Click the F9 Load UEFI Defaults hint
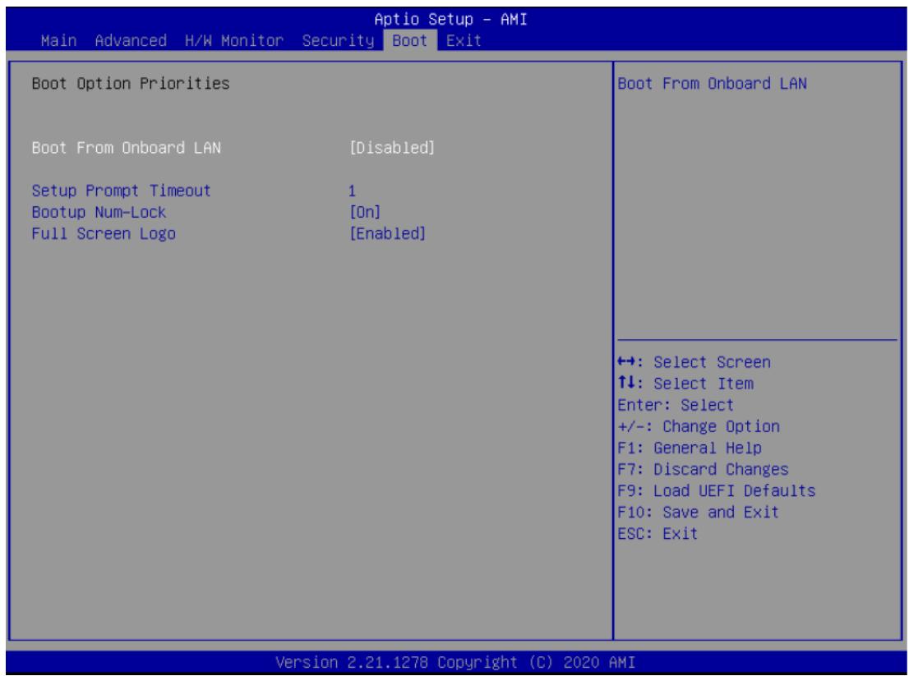 click(717, 491)
